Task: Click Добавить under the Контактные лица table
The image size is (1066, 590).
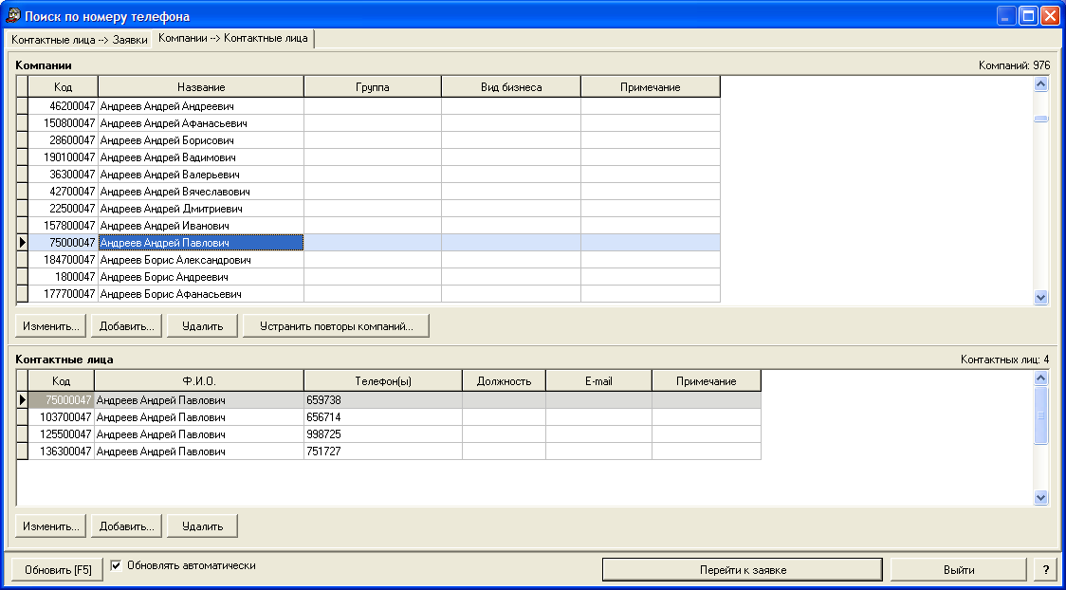Action: pyautogui.click(x=127, y=525)
